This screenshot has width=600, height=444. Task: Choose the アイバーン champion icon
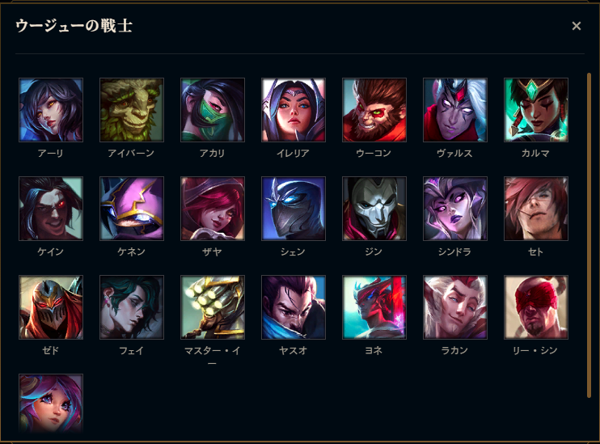132,110
